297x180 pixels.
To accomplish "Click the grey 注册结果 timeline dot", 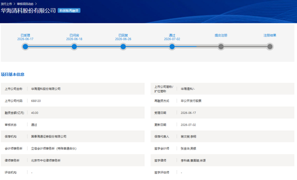I will [x=270, y=47].
